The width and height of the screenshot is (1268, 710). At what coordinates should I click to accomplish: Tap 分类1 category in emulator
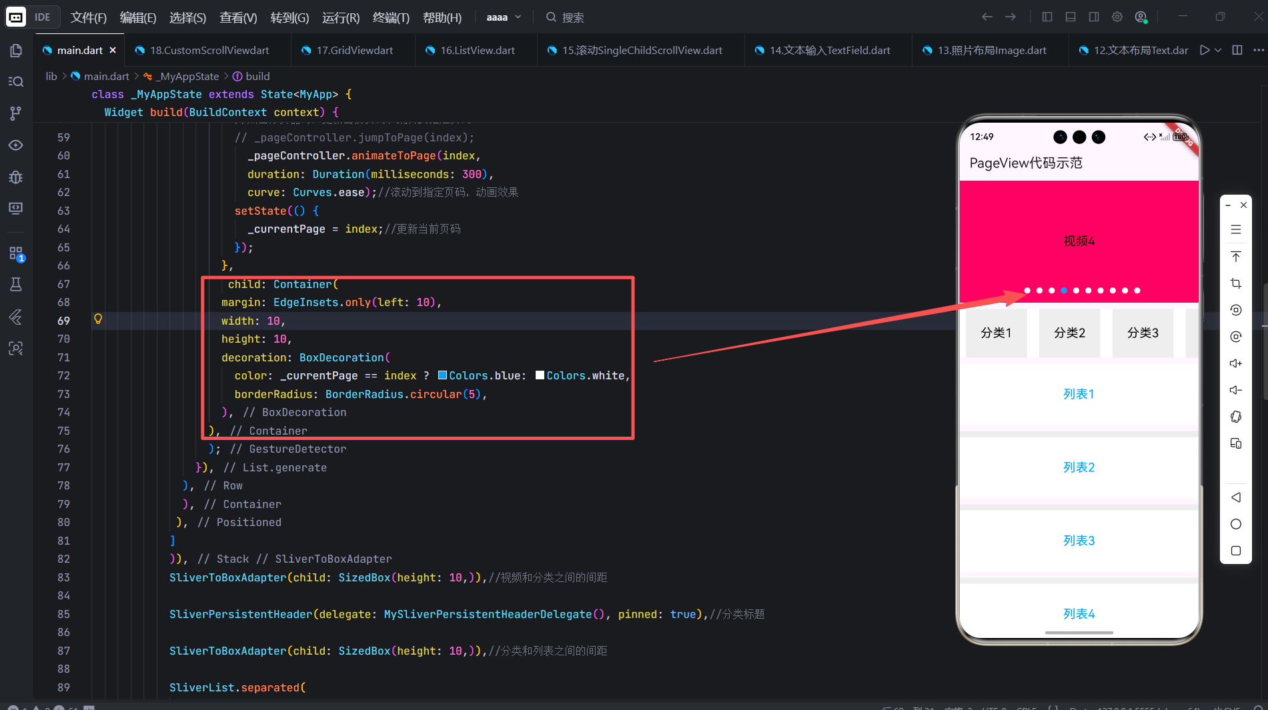tap(996, 333)
